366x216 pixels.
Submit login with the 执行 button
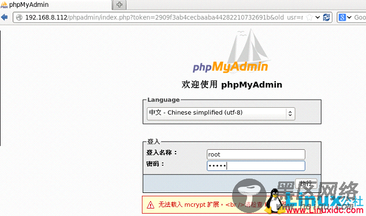[x=306, y=184]
